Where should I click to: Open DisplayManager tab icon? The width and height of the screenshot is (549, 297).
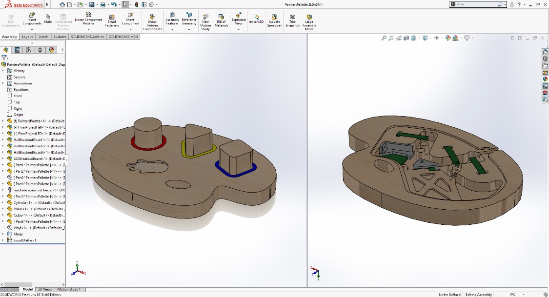pos(51,50)
